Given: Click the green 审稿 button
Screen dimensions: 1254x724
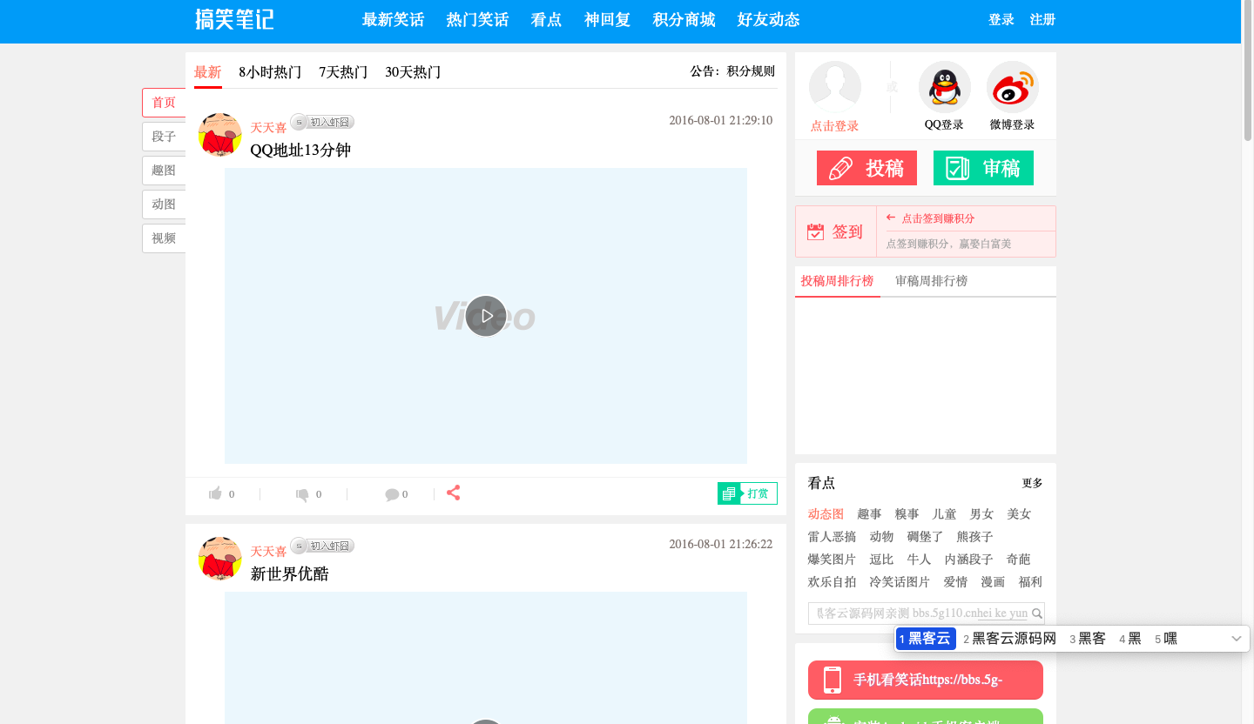Looking at the screenshot, I should 983,168.
